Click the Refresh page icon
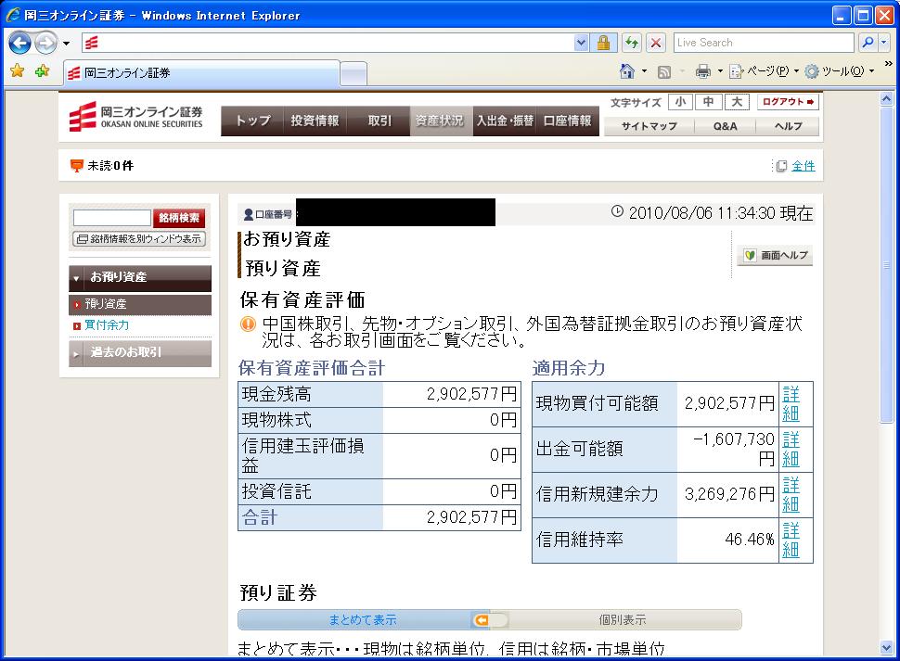Screen dimensions: 900x661 point(632,43)
